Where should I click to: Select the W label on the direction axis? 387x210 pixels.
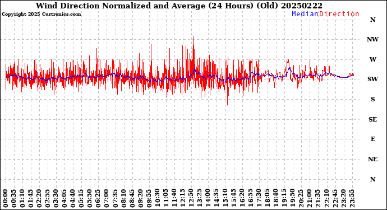(373, 59)
